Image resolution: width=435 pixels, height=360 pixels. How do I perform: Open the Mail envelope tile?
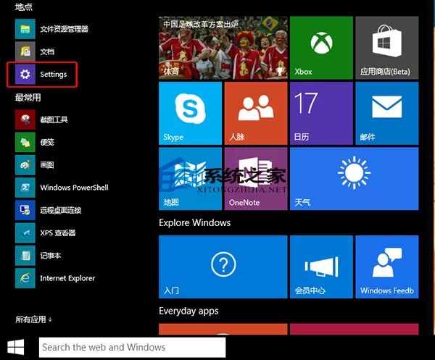click(386, 113)
